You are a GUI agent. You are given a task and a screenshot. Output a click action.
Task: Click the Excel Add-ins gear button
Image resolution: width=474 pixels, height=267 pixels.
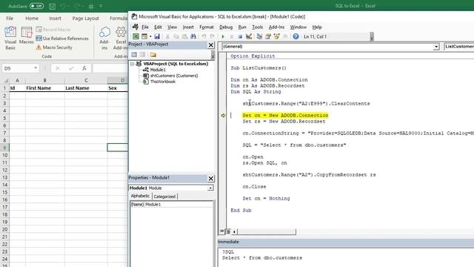(x=121, y=38)
